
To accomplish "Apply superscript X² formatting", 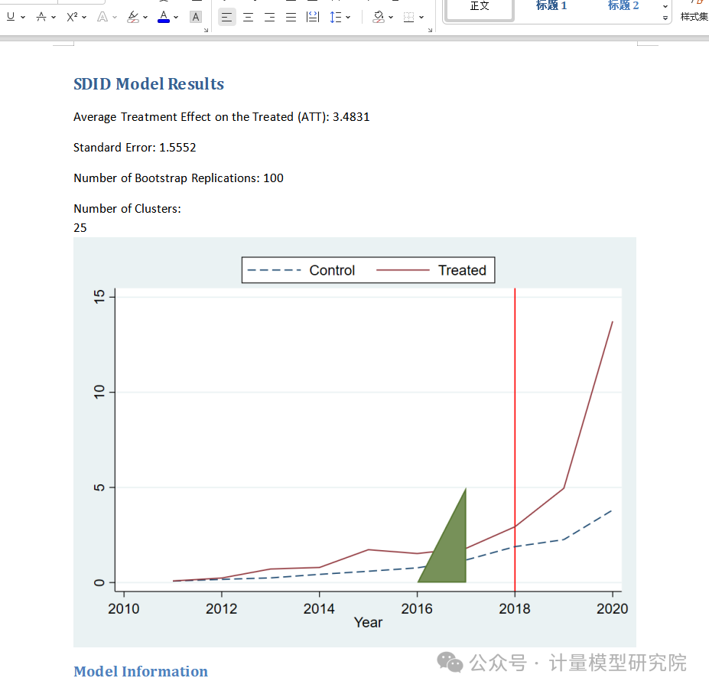I will click(72, 17).
